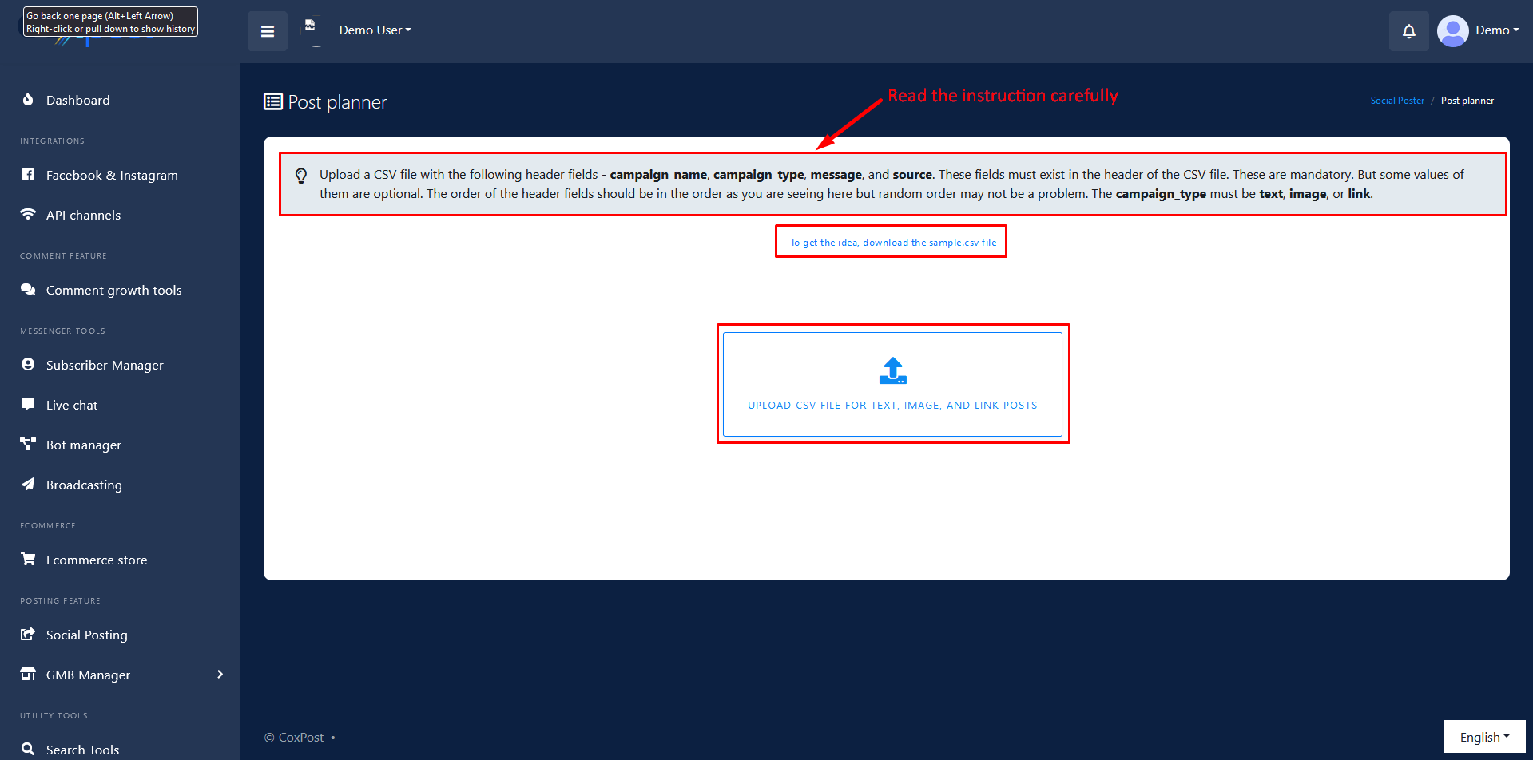Screen dimensions: 1533x760
Task: Expand the GMB Manager submenu arrow
Action: (x=220, y=675)
